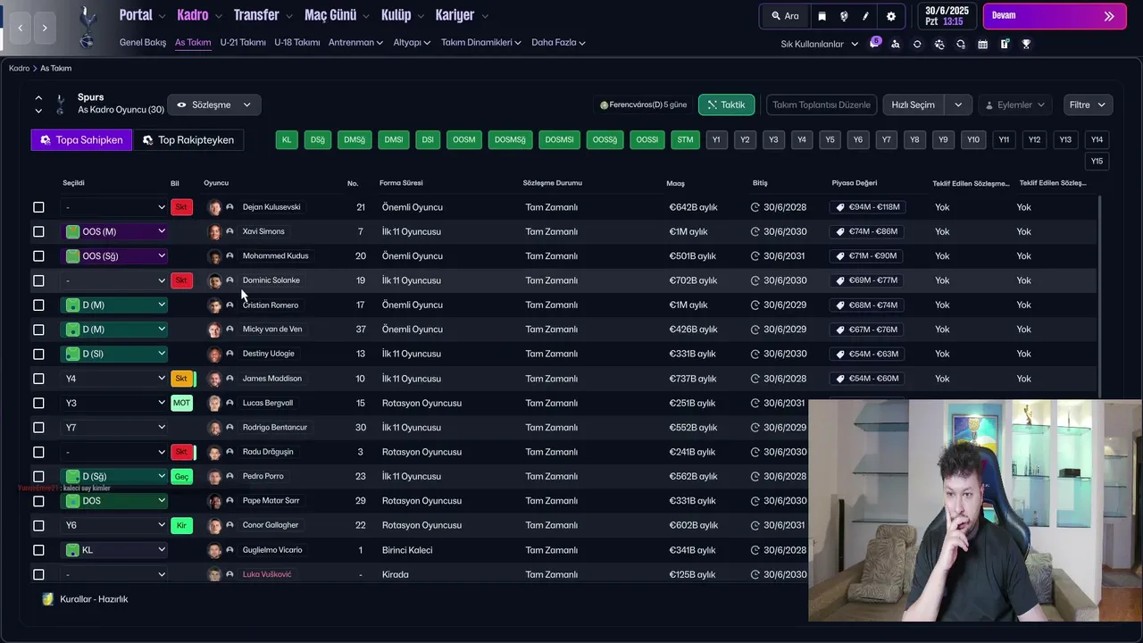The height and width of the screenshot is (643, 1143).
Task: Open position dropdown for Mohammed Kudus (OOS (Sğ))
Action: [x=115, y=256]
